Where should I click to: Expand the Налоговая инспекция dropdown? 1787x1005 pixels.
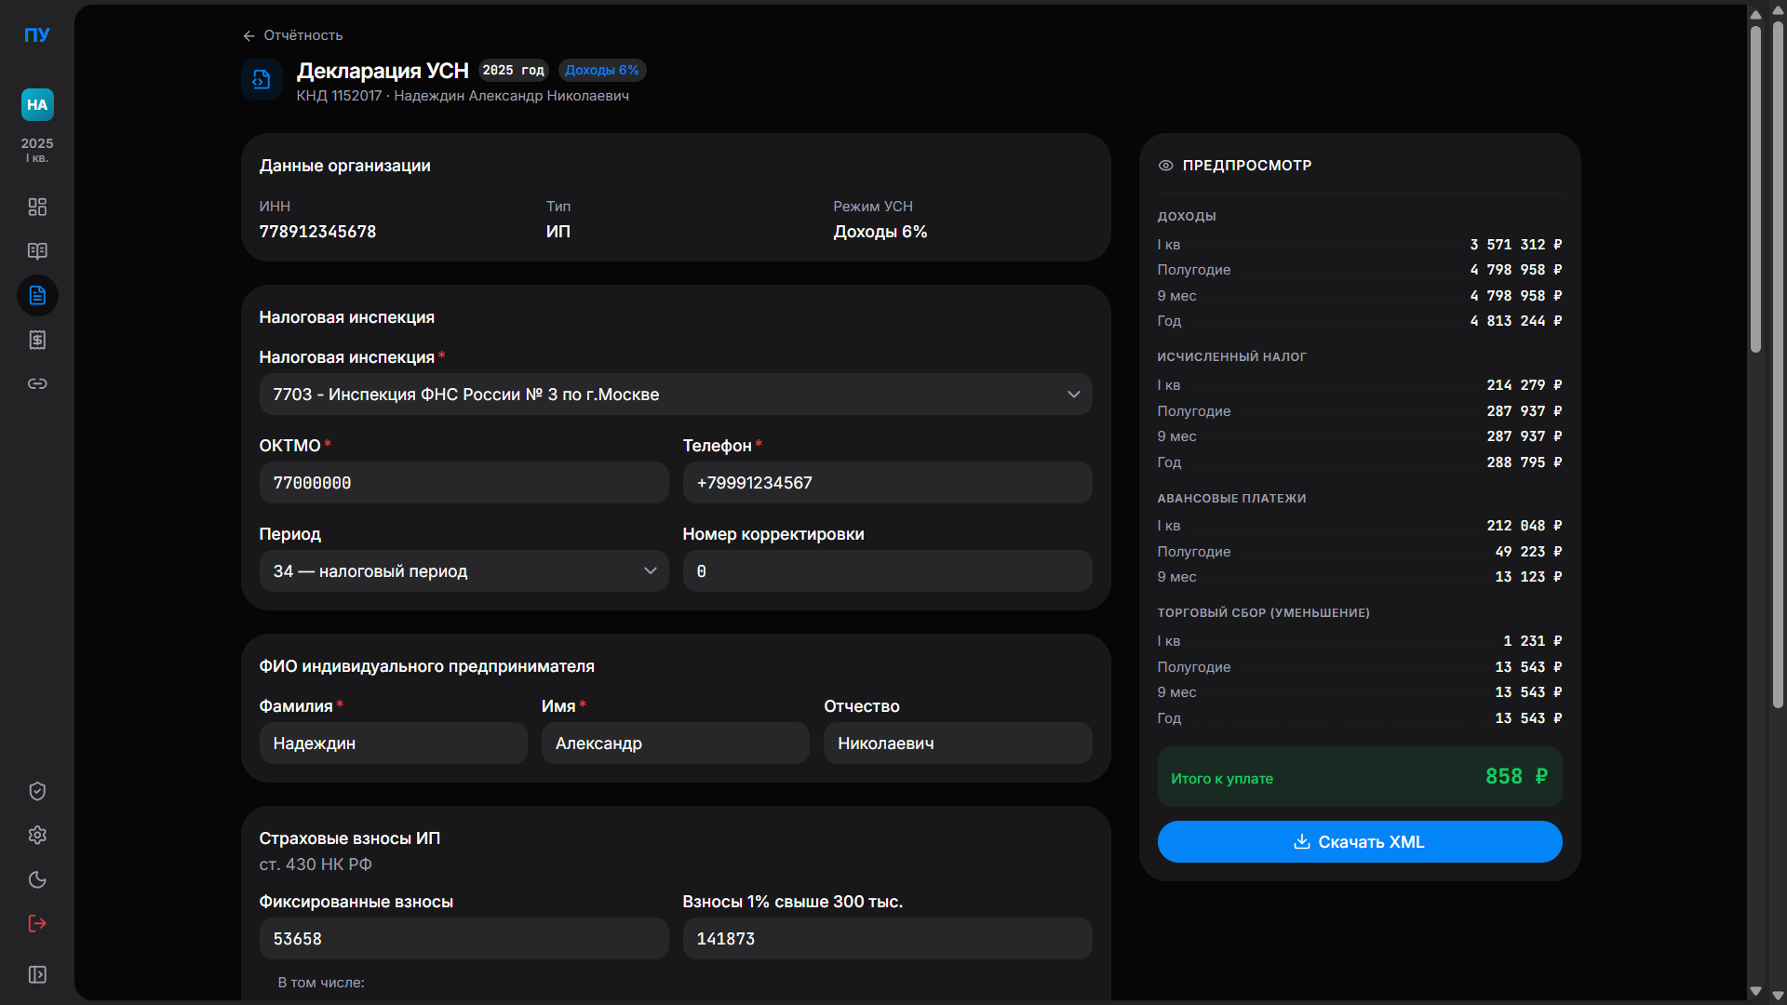coord(676,395)
